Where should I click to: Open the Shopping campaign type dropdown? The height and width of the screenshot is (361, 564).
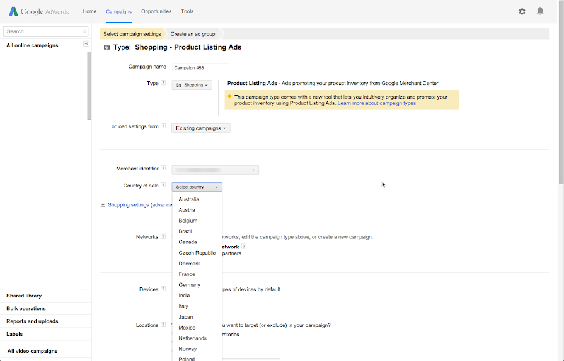click(192, 85)
